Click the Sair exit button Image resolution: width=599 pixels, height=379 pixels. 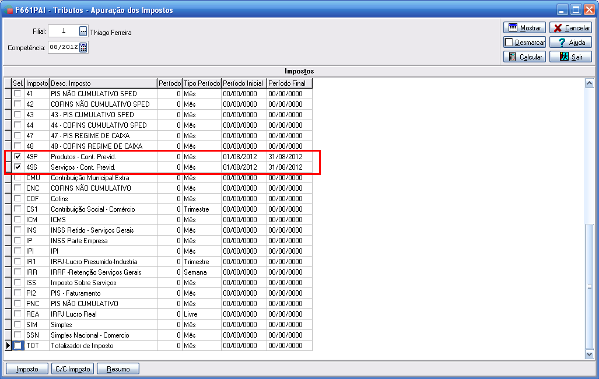571,57
